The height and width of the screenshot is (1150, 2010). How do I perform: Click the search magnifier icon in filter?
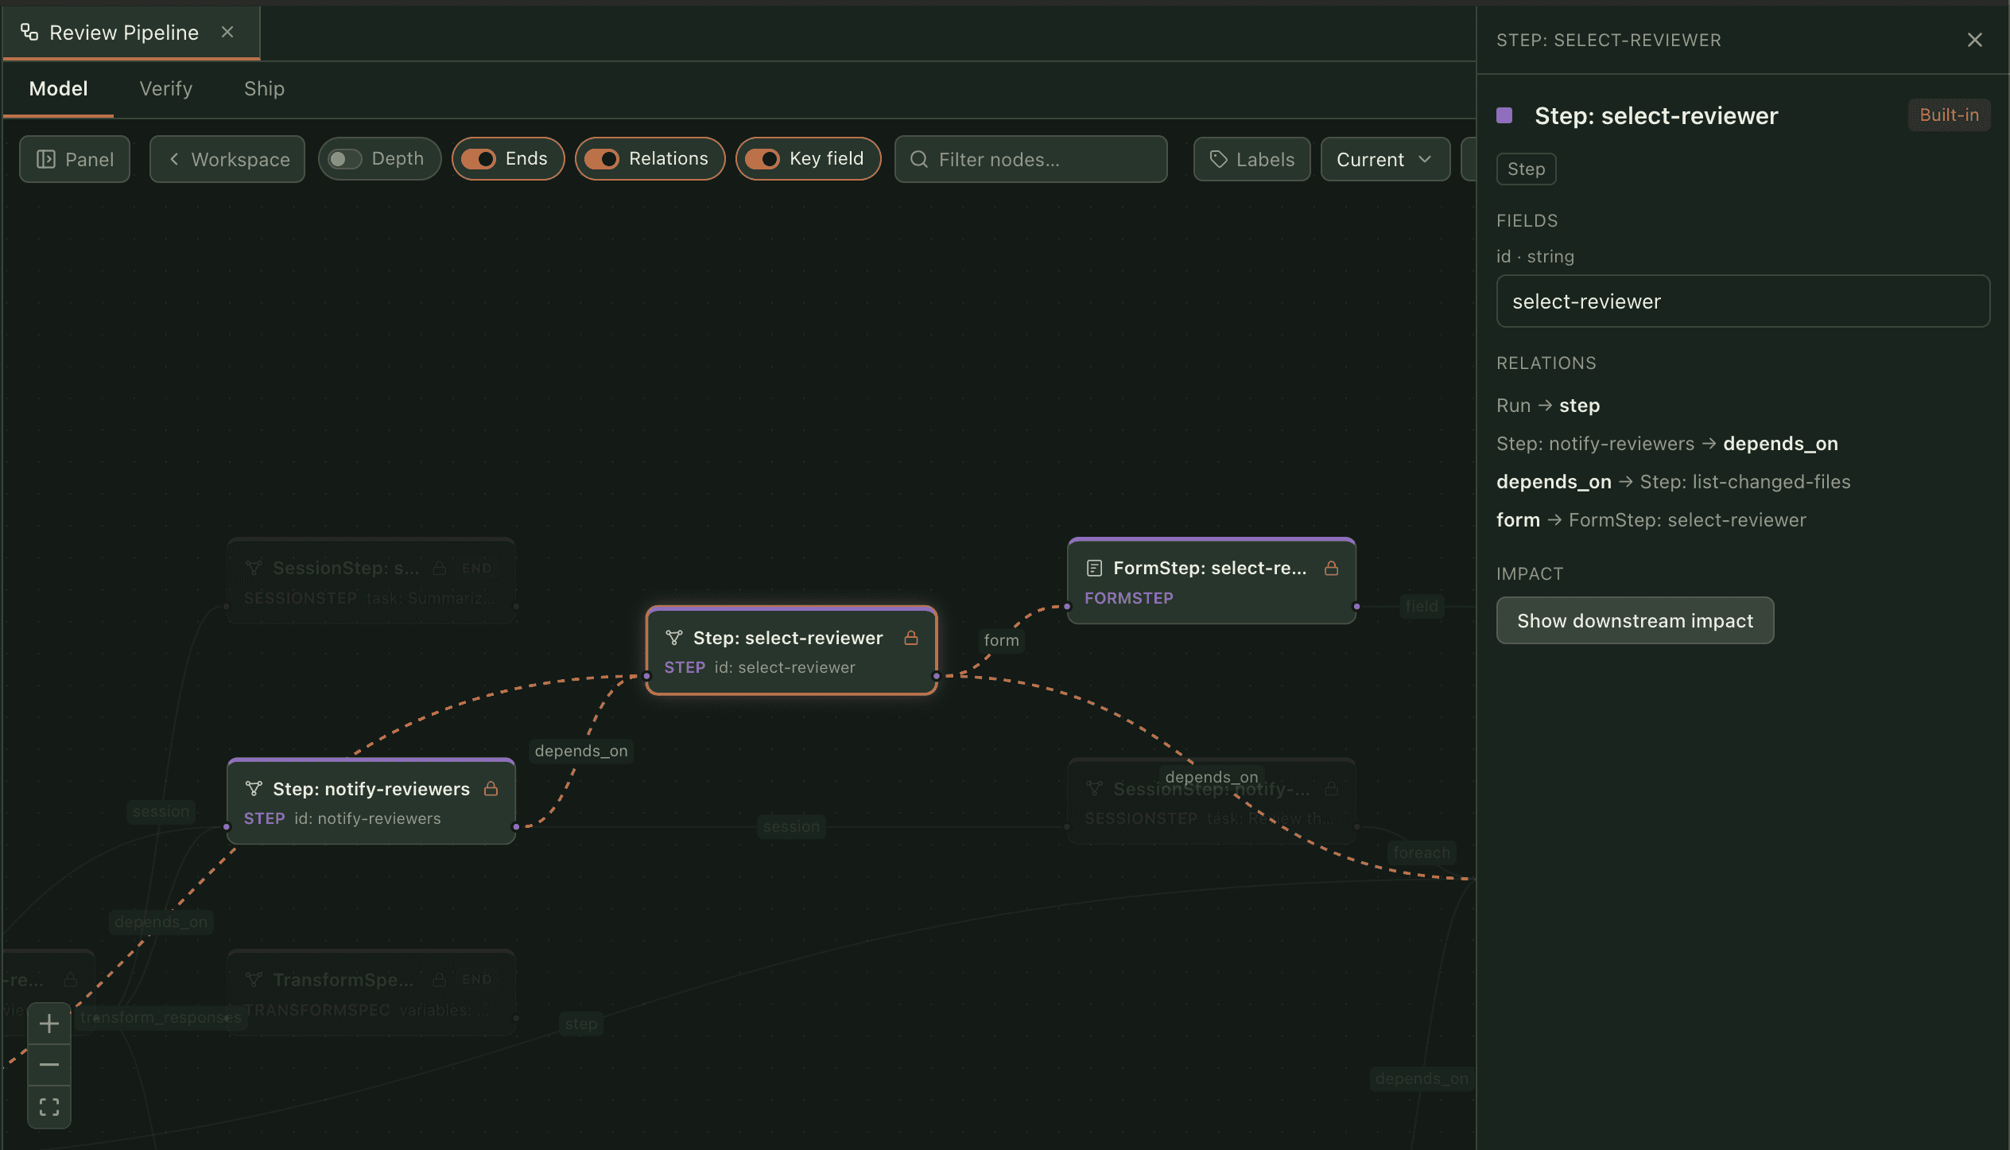tap(919, 159)
